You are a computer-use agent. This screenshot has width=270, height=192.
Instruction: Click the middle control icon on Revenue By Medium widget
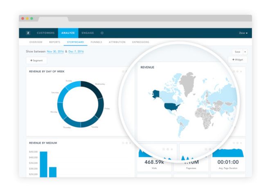(127, 143)
